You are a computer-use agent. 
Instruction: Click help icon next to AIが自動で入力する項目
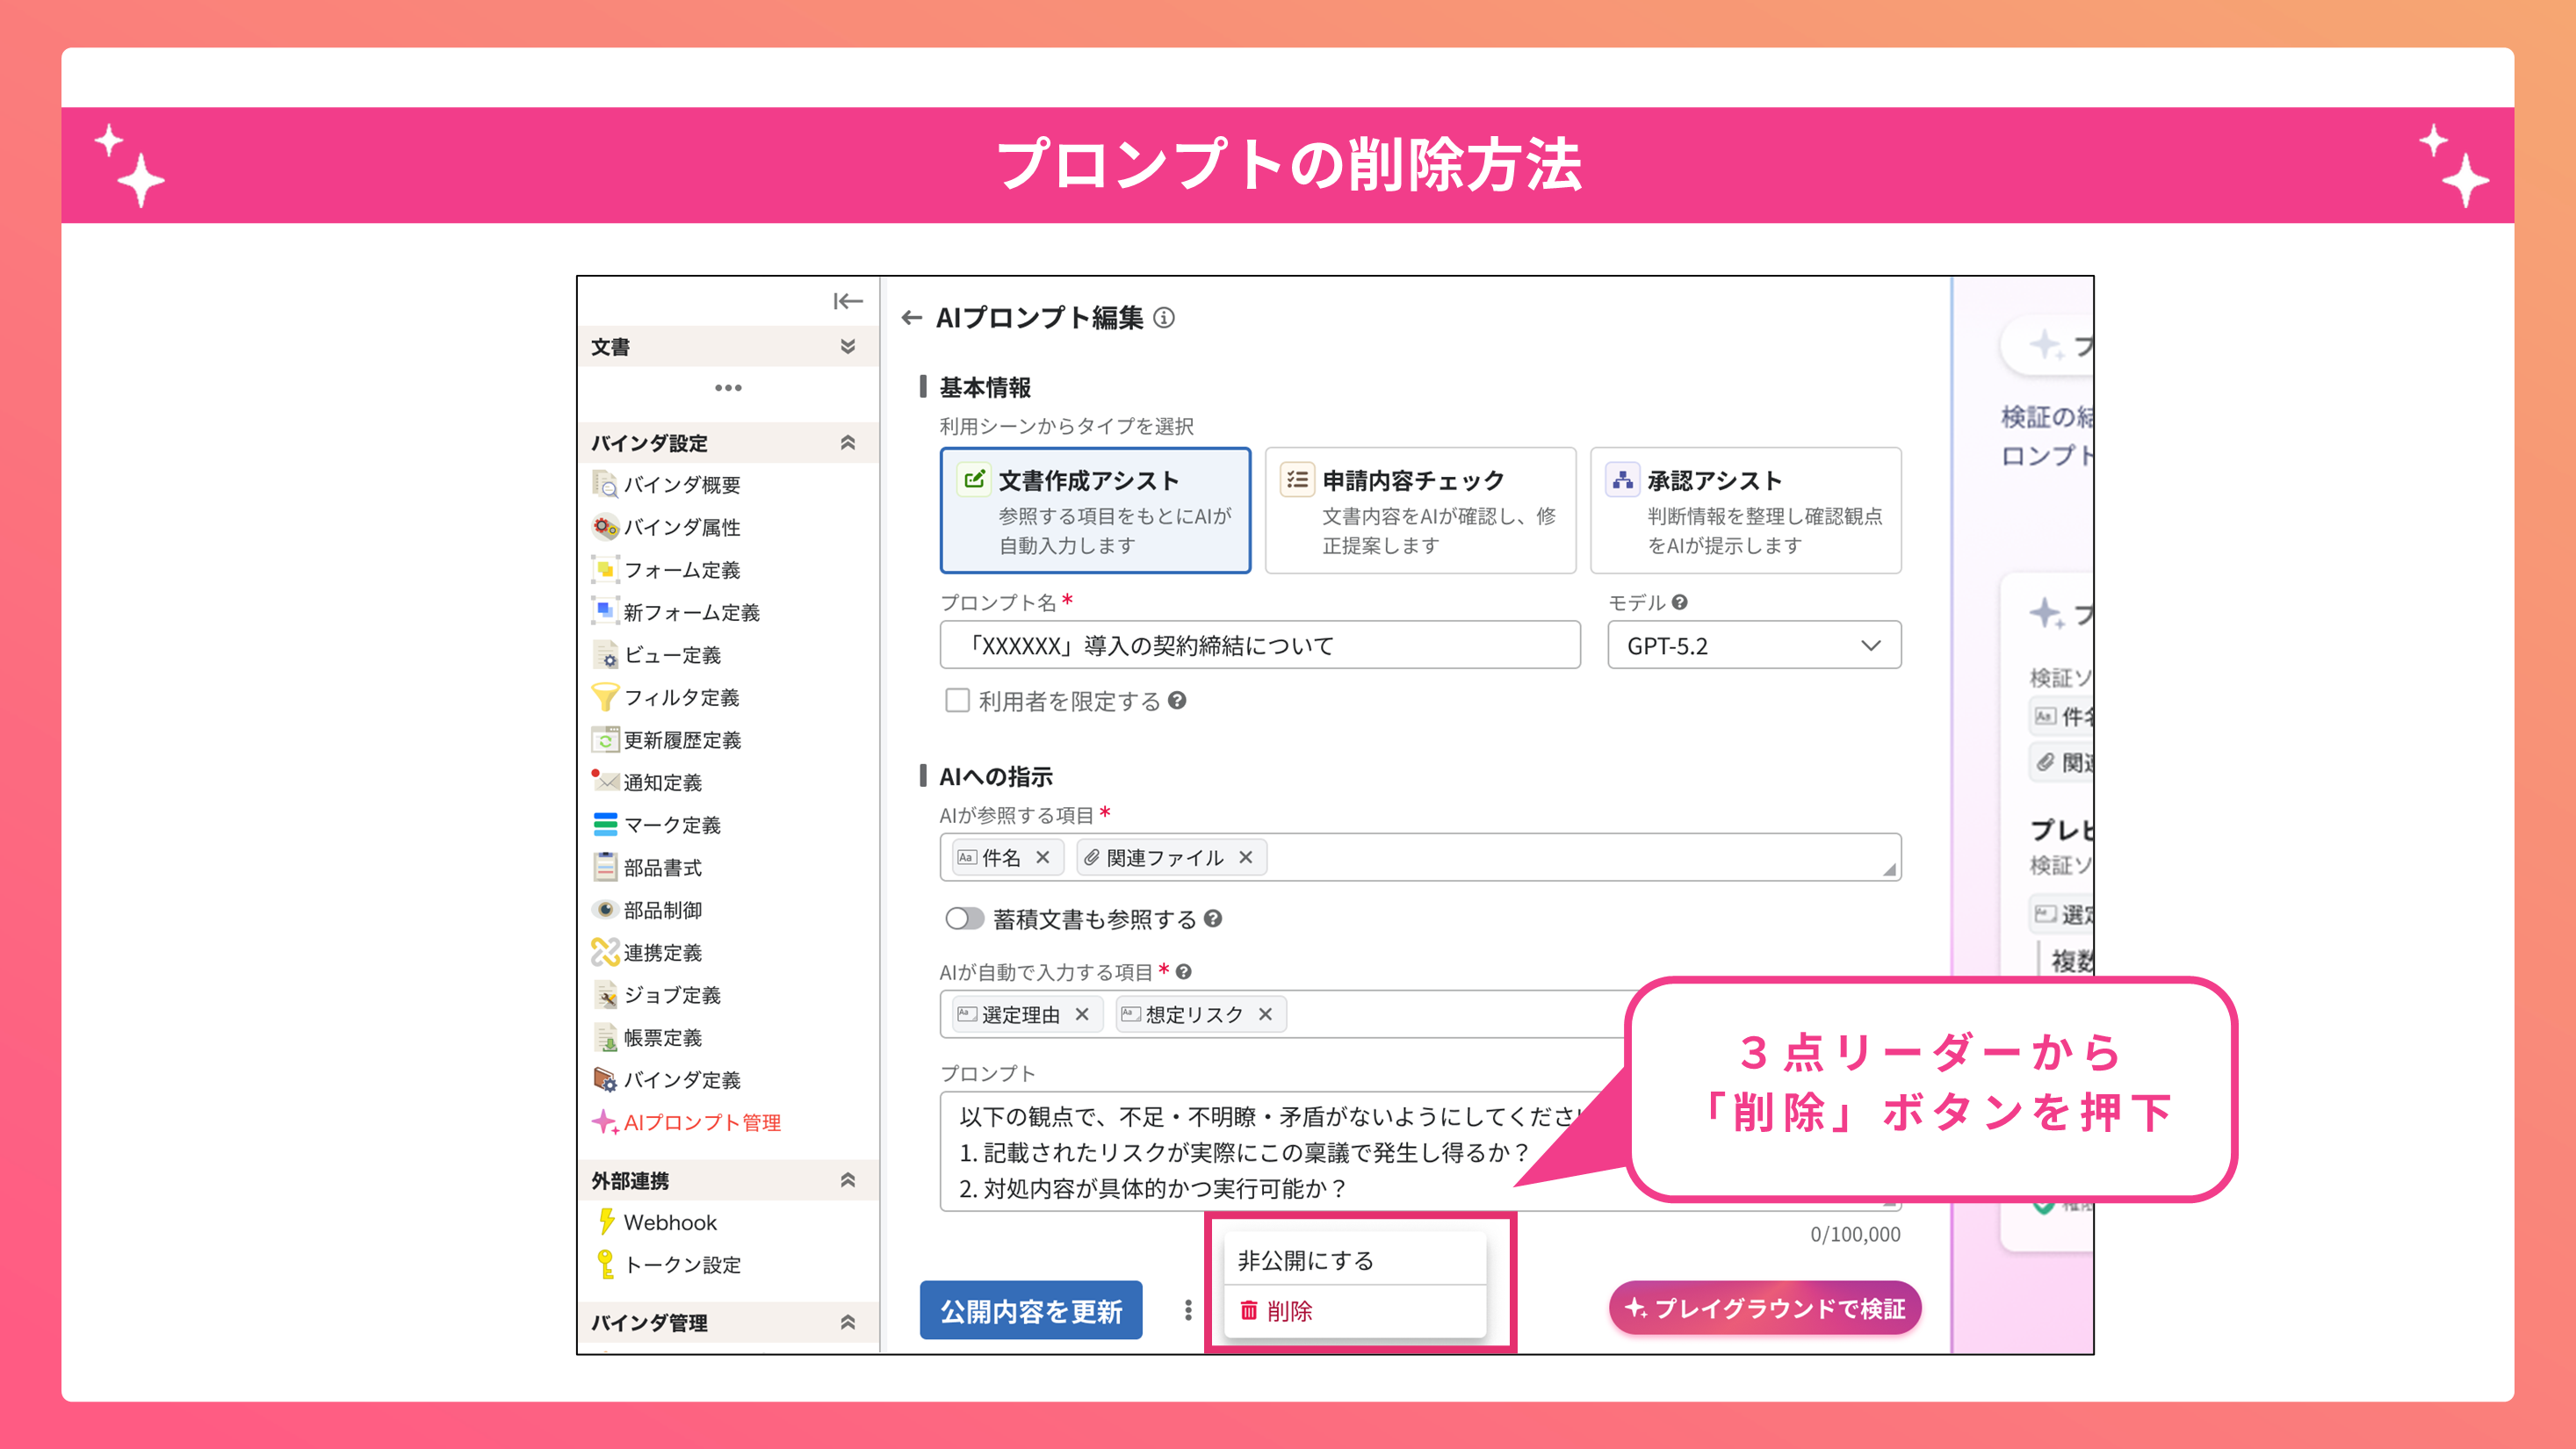point(1184,972)
